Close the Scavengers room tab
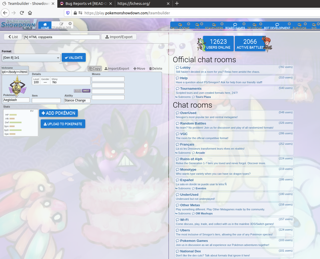Screen dimensions: 320x259 222,24
